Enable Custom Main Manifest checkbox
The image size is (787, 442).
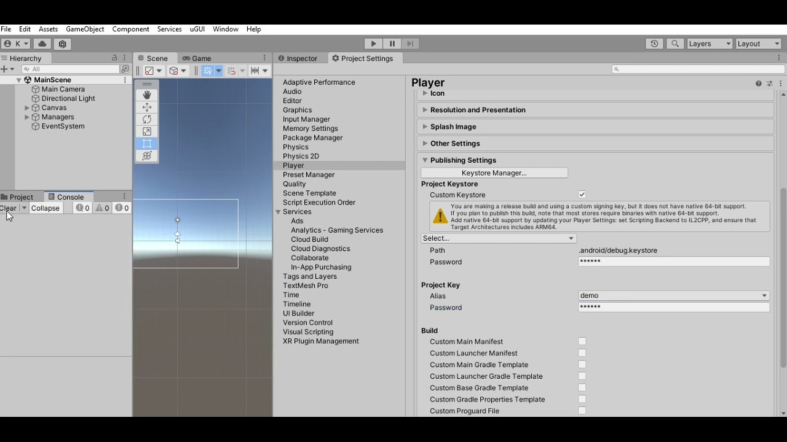[x=582, y=341]
